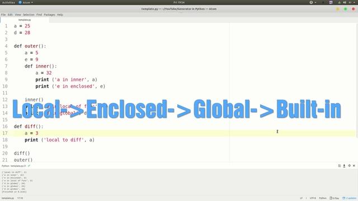
Task: Open the Help menu
Action: pos(60,15)
